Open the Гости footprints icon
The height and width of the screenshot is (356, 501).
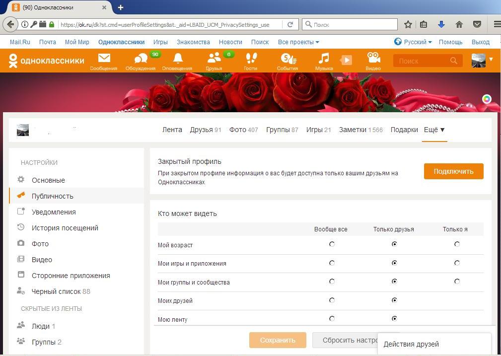click(x=250, y=61)
